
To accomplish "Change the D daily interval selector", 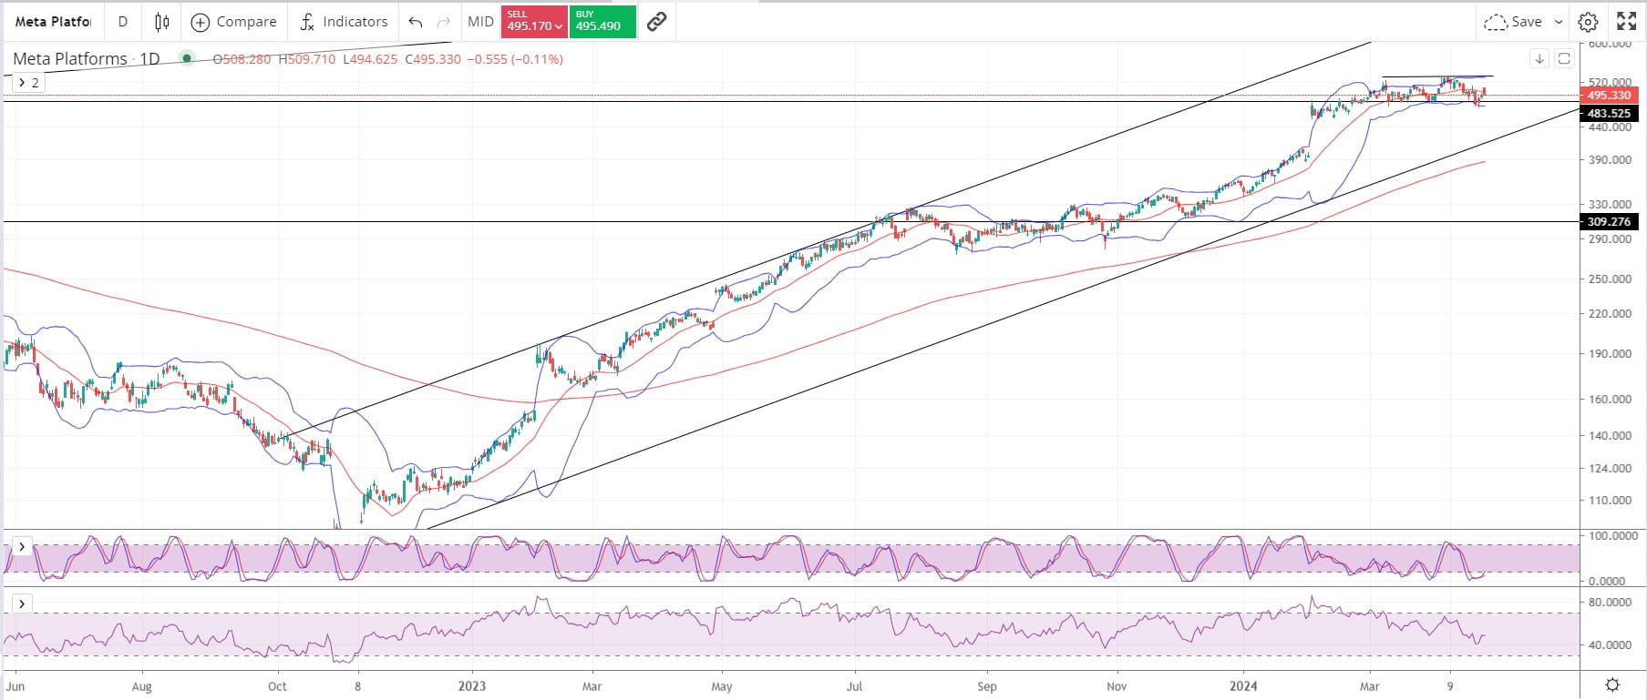I will pos(123,21).
